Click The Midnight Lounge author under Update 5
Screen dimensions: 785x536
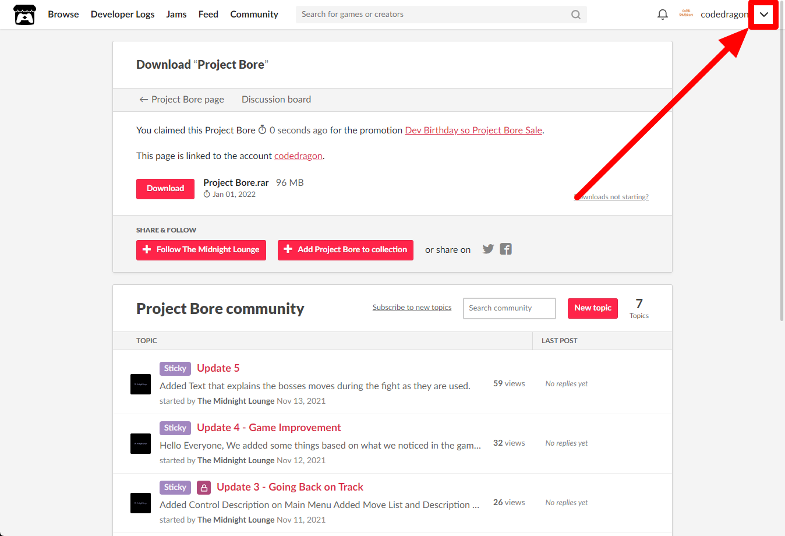(x=236, y=401)
